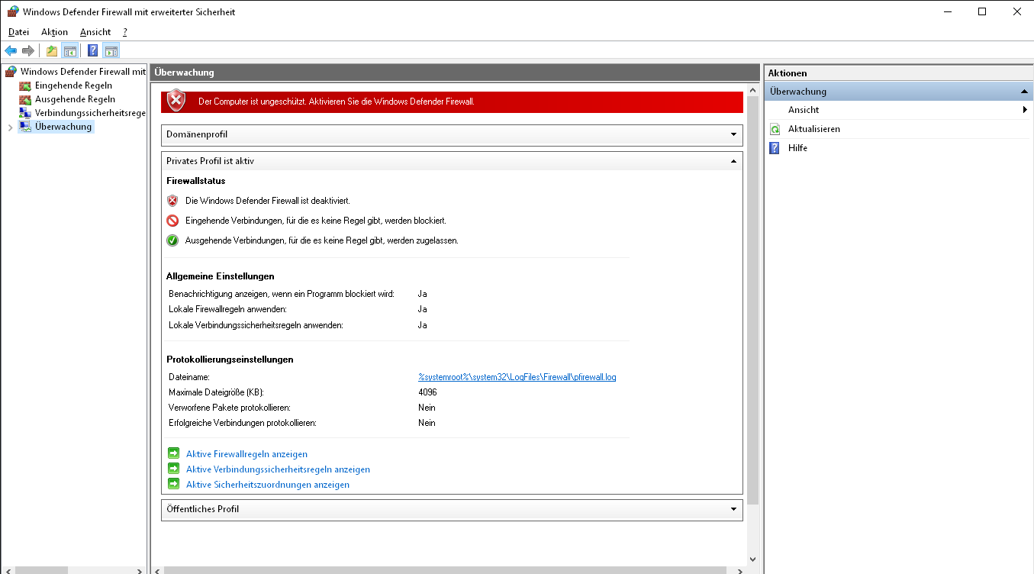Click the Eingehende Regeln icon in the tree

click(25, 85)
